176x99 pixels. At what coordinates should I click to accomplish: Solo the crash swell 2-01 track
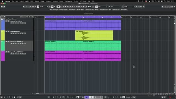9,31
